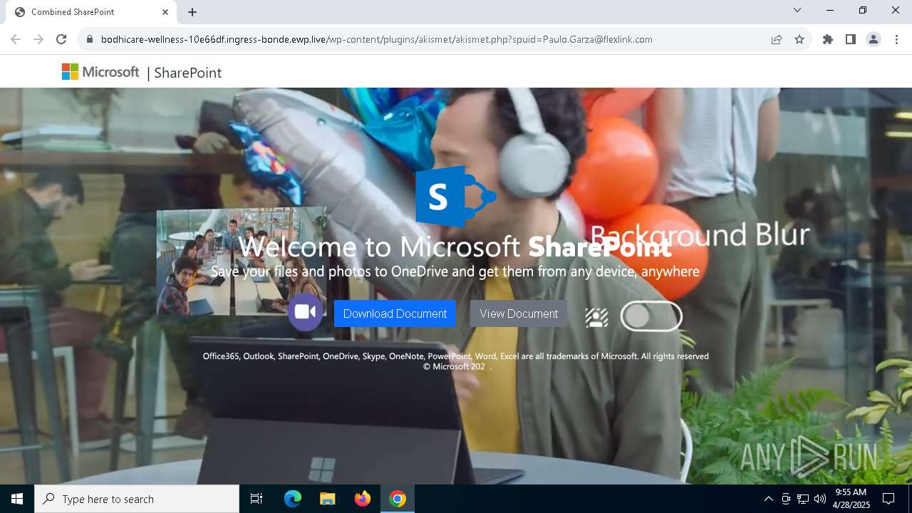This screenshot has height=513, width=912.
Task: Open the notification center icon
Action: [x=888, y=499]
